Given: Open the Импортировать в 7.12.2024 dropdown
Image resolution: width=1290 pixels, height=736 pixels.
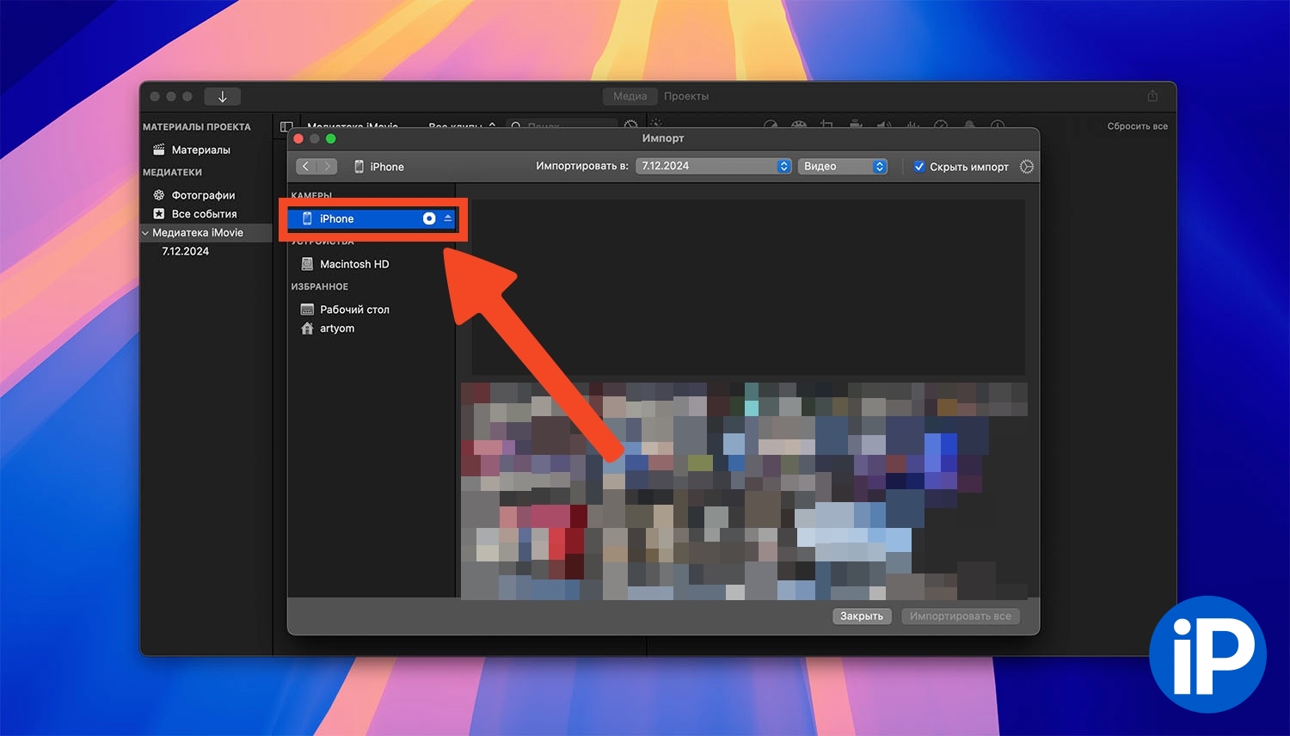Looking at the screenshot, I should pos(714,166).
